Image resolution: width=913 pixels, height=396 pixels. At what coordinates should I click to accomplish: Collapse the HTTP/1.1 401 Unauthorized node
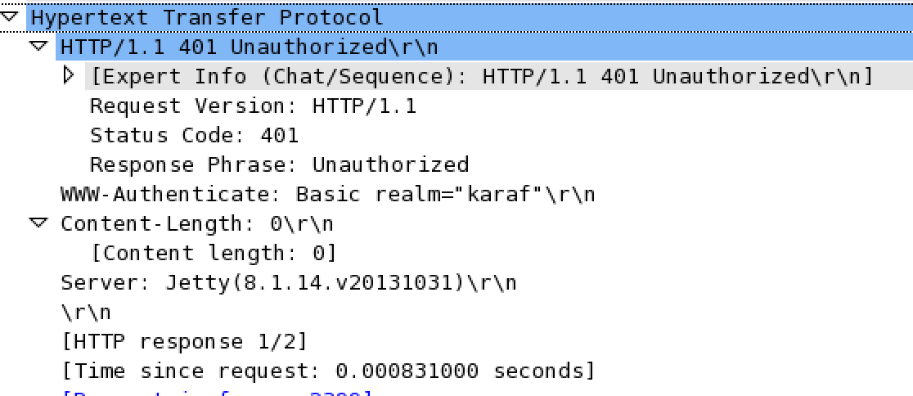(x=39, y=46)
